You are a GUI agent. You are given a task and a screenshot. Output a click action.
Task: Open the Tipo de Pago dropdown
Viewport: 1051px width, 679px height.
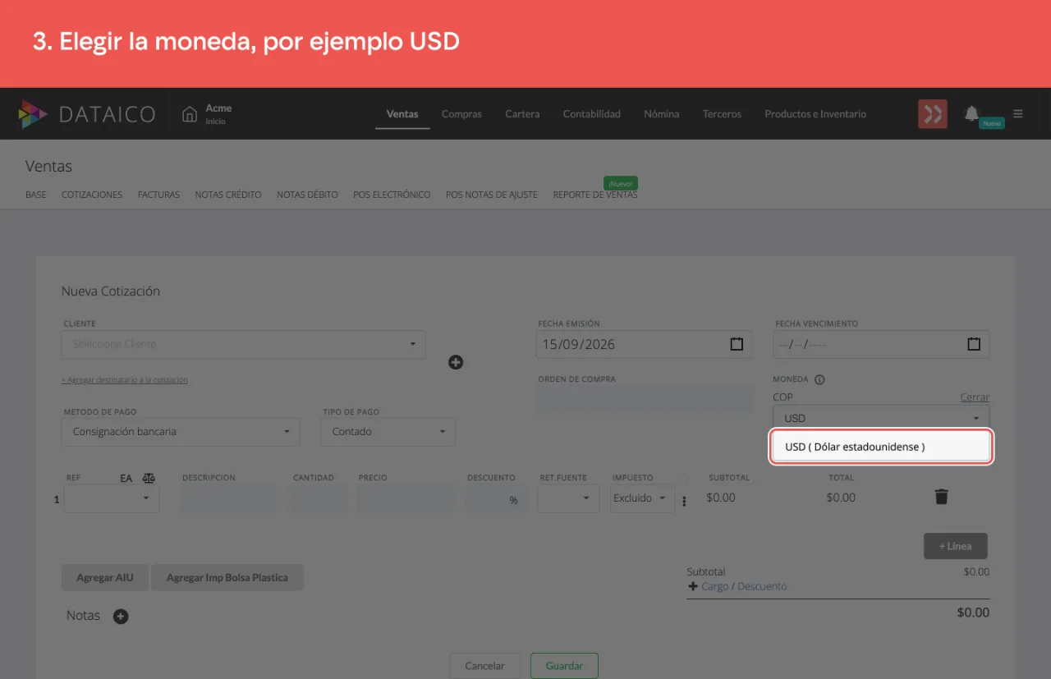(388, 432)
